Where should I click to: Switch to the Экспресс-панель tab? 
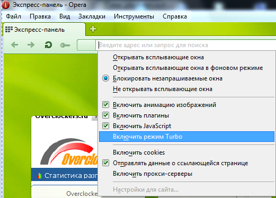click(44, 30)
